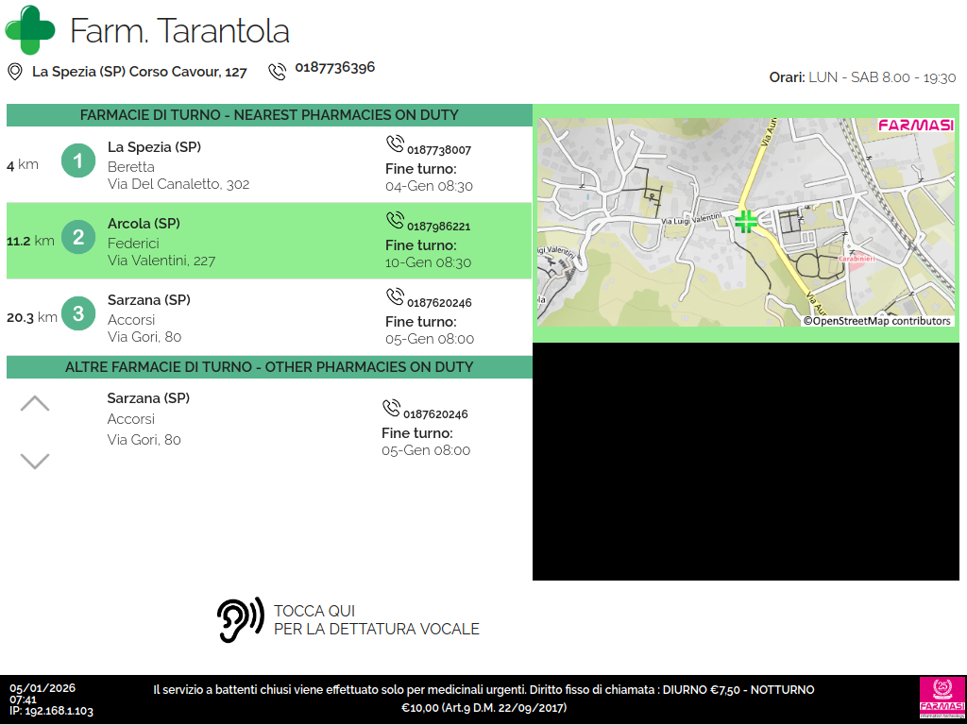
Task: Open the OpenStreetMap contributors link
Action: (x=877, y=321)
